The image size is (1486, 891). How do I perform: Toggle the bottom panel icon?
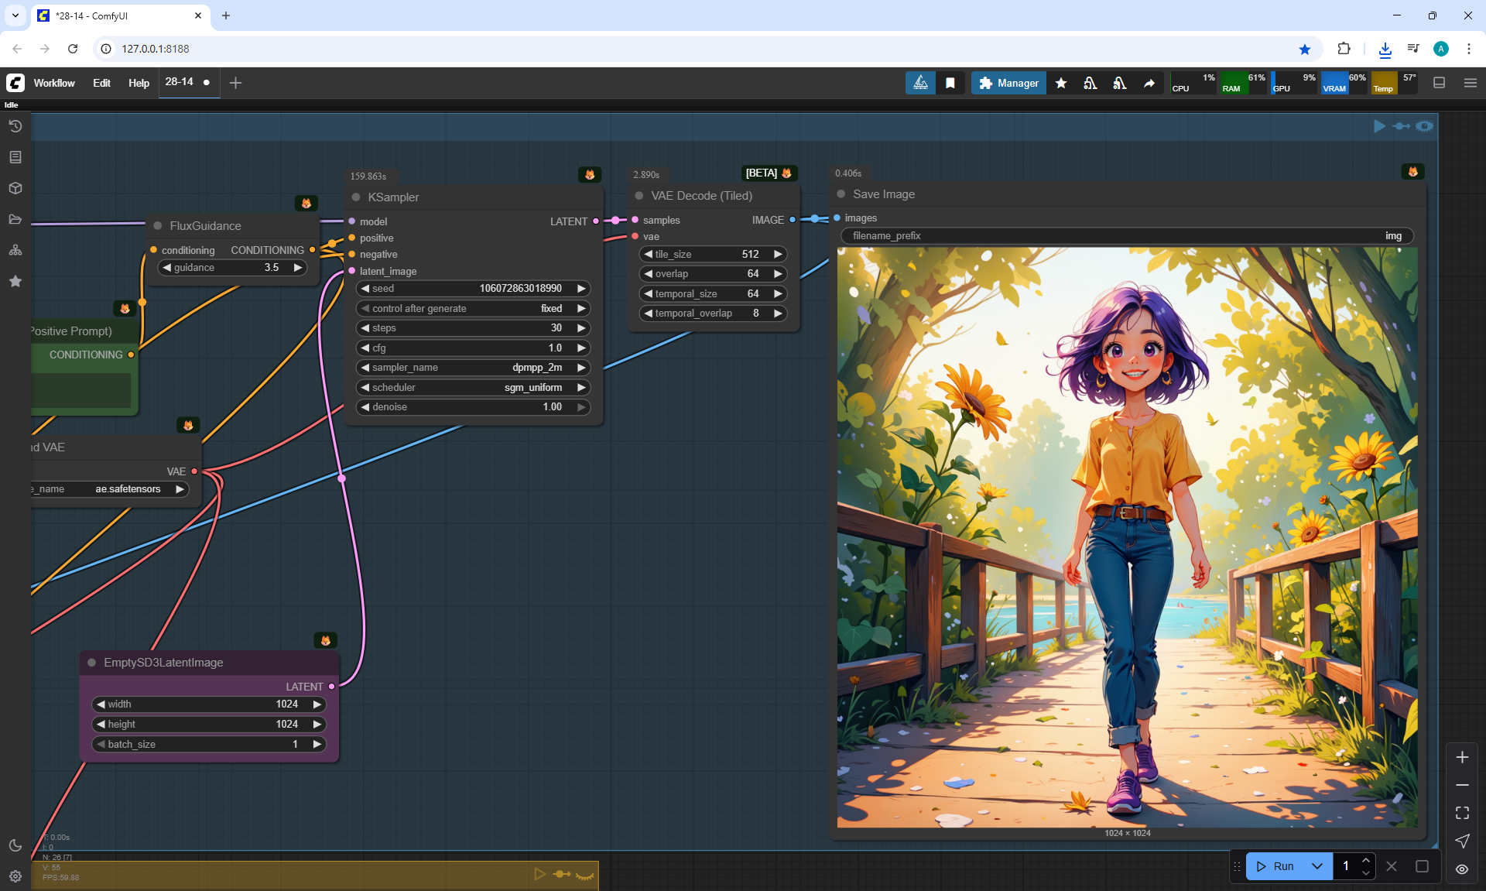coord(1439,83)
